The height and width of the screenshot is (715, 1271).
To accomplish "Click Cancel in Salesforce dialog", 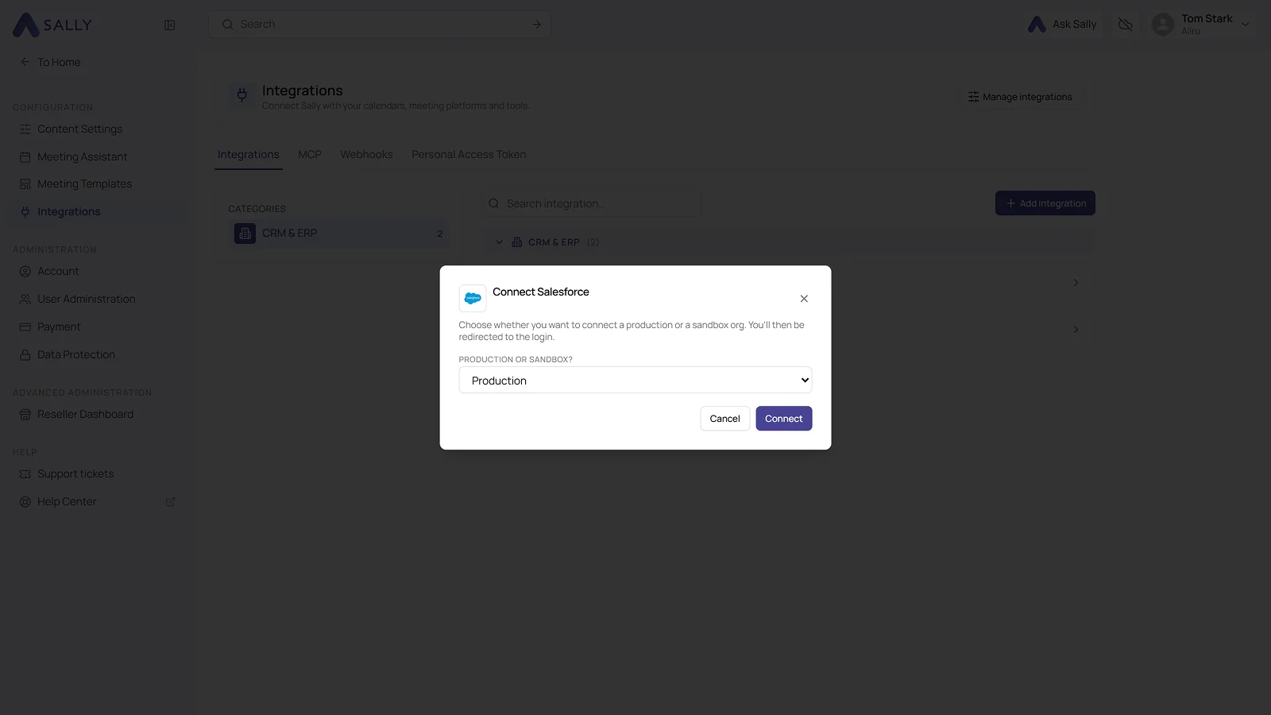I will pyautogui.click(x=724, y=419).
